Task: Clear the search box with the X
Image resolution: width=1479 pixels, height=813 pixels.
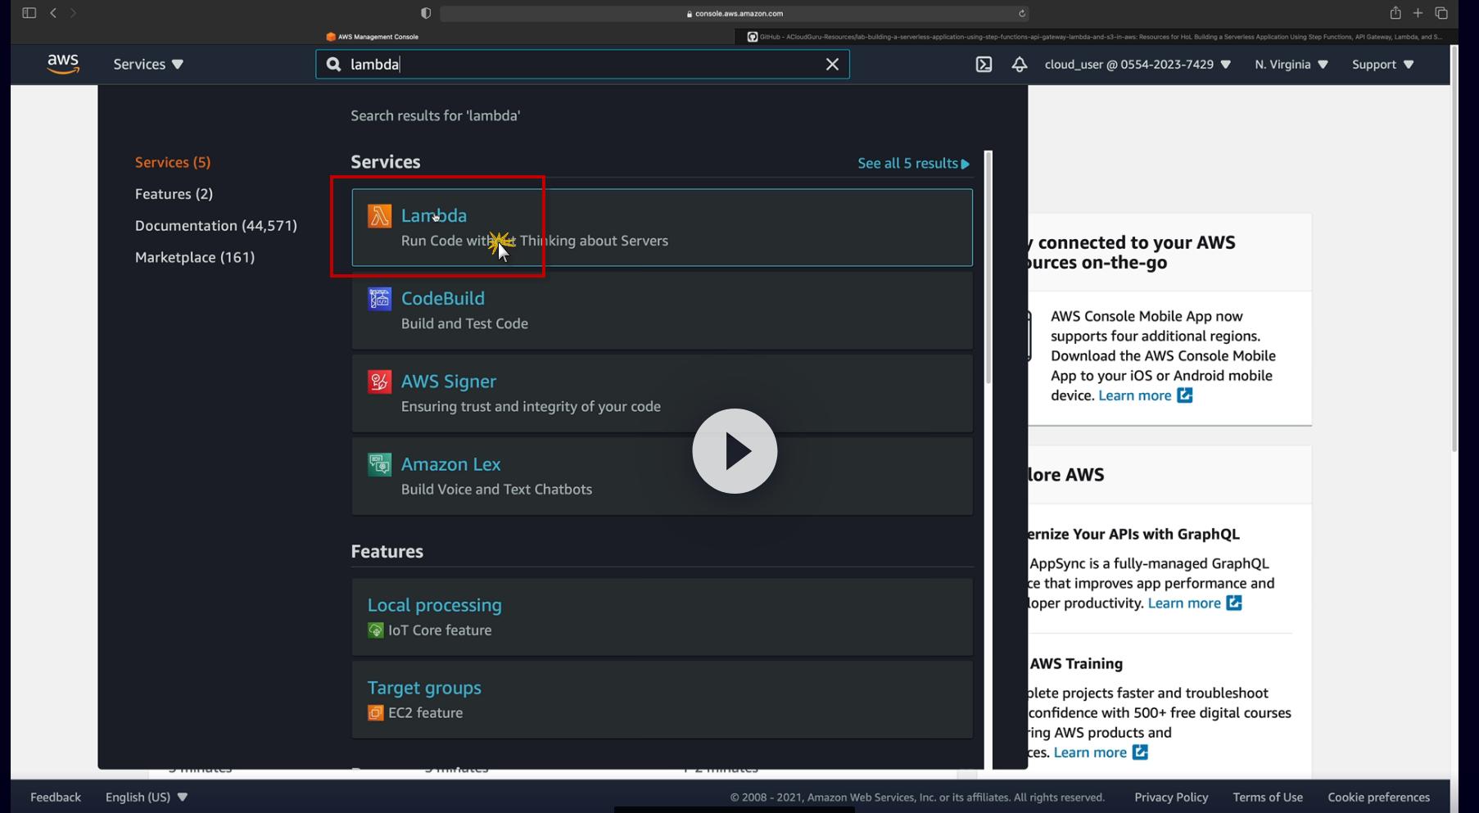Action: pyautogui.click(x=832, y=65)
